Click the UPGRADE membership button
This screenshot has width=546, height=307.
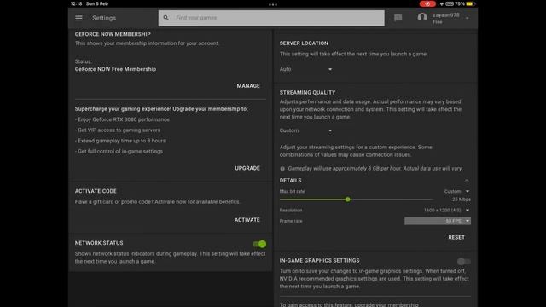[x=247, y=168]
